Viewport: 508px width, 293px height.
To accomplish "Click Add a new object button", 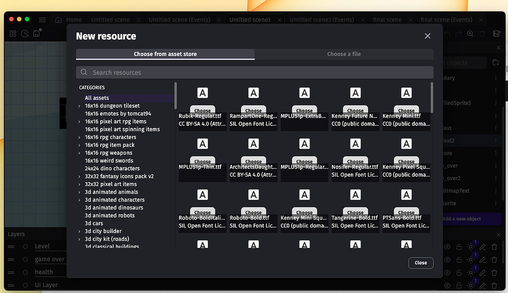I will (x=471, y=219).
